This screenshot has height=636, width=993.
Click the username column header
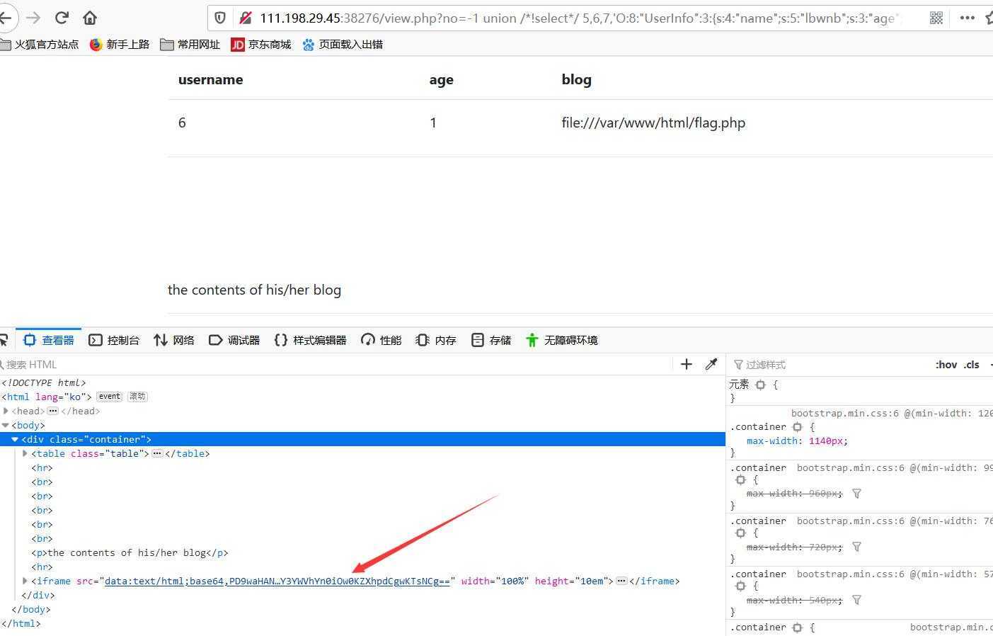click(210, 79)
